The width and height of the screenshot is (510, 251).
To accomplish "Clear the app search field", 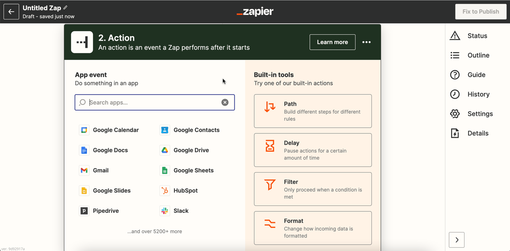I will pyautogui.click(x=225, y=102).
